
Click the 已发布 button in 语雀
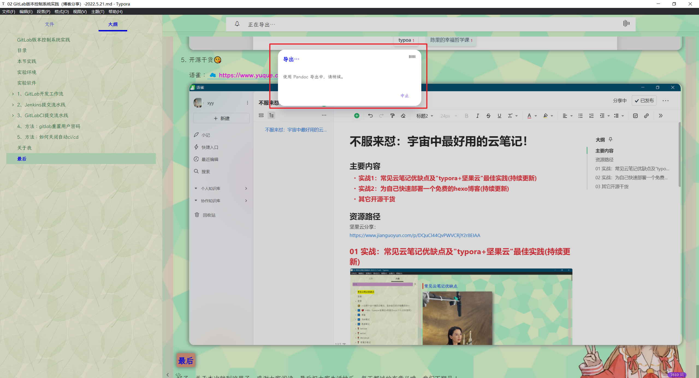point(644,100)
